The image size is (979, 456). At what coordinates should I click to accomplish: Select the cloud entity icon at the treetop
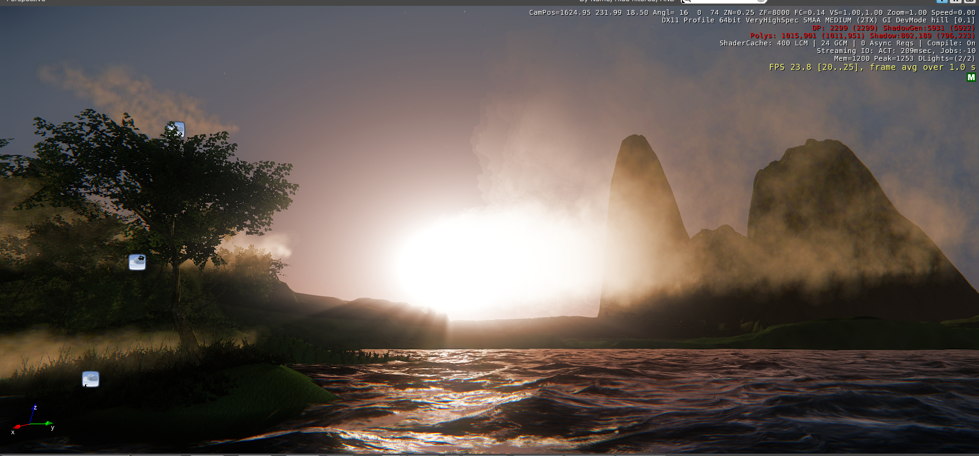(176, 130)
